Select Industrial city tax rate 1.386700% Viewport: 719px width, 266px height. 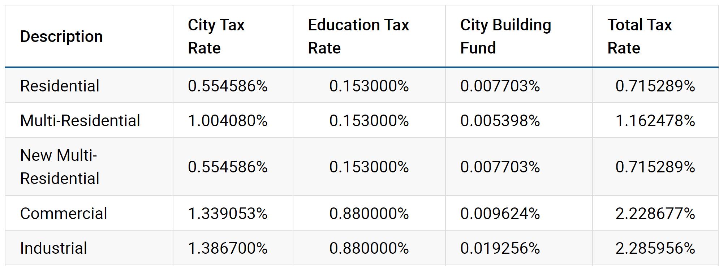pyautogui.click(x=228, y=248)
